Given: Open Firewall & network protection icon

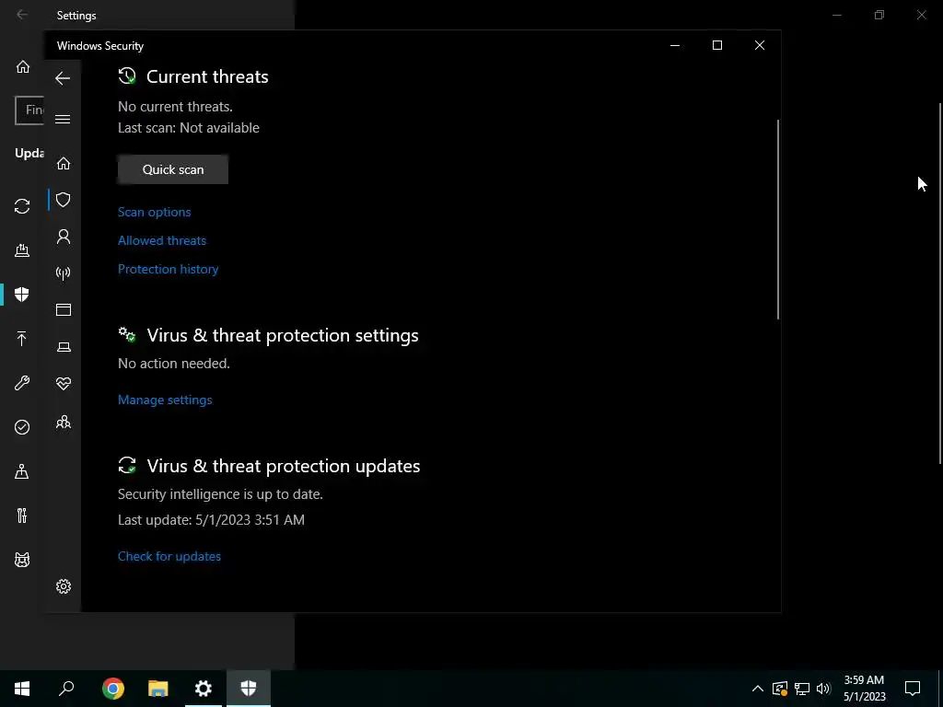Looking at the screenshot, I should click(64, 273).
